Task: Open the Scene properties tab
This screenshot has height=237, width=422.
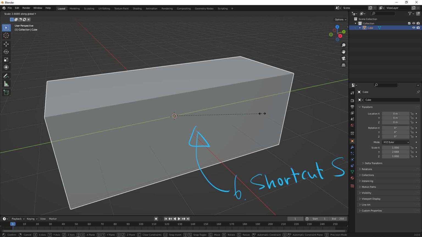Action: click(x=352, y=119)
